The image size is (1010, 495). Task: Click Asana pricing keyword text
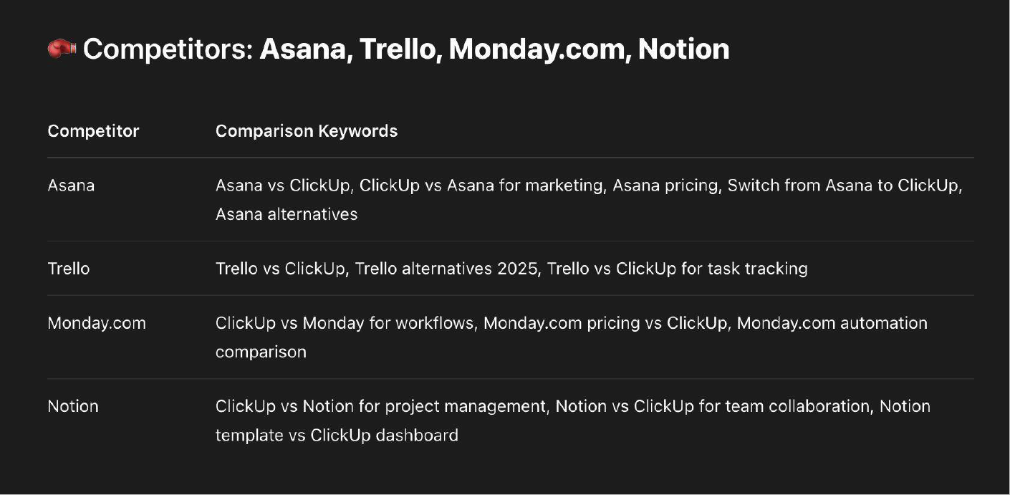(665, 186)
